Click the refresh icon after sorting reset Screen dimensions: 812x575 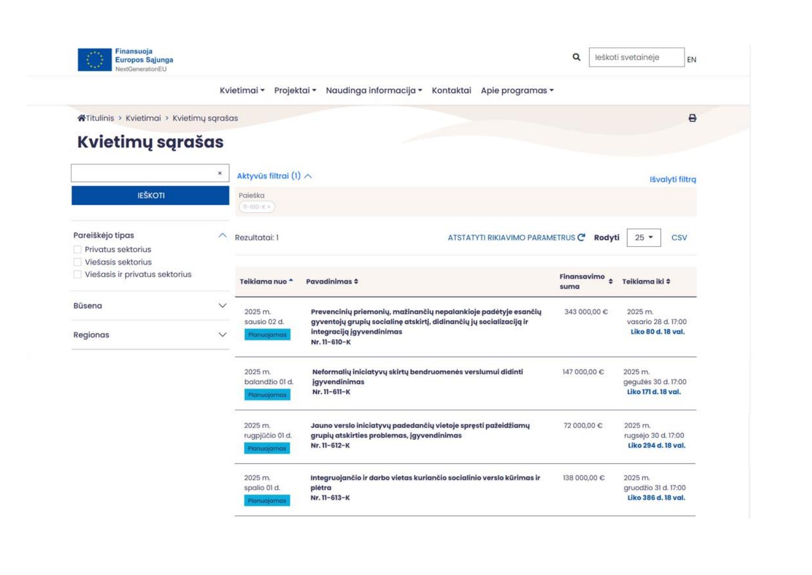coord(581,237)
